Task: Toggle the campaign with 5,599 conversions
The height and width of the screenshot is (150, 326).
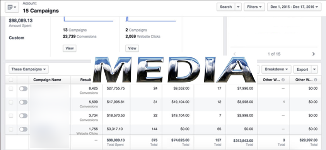Action: (x=23, y=102)
